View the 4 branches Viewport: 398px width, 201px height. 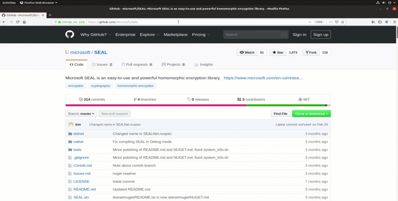145,100
